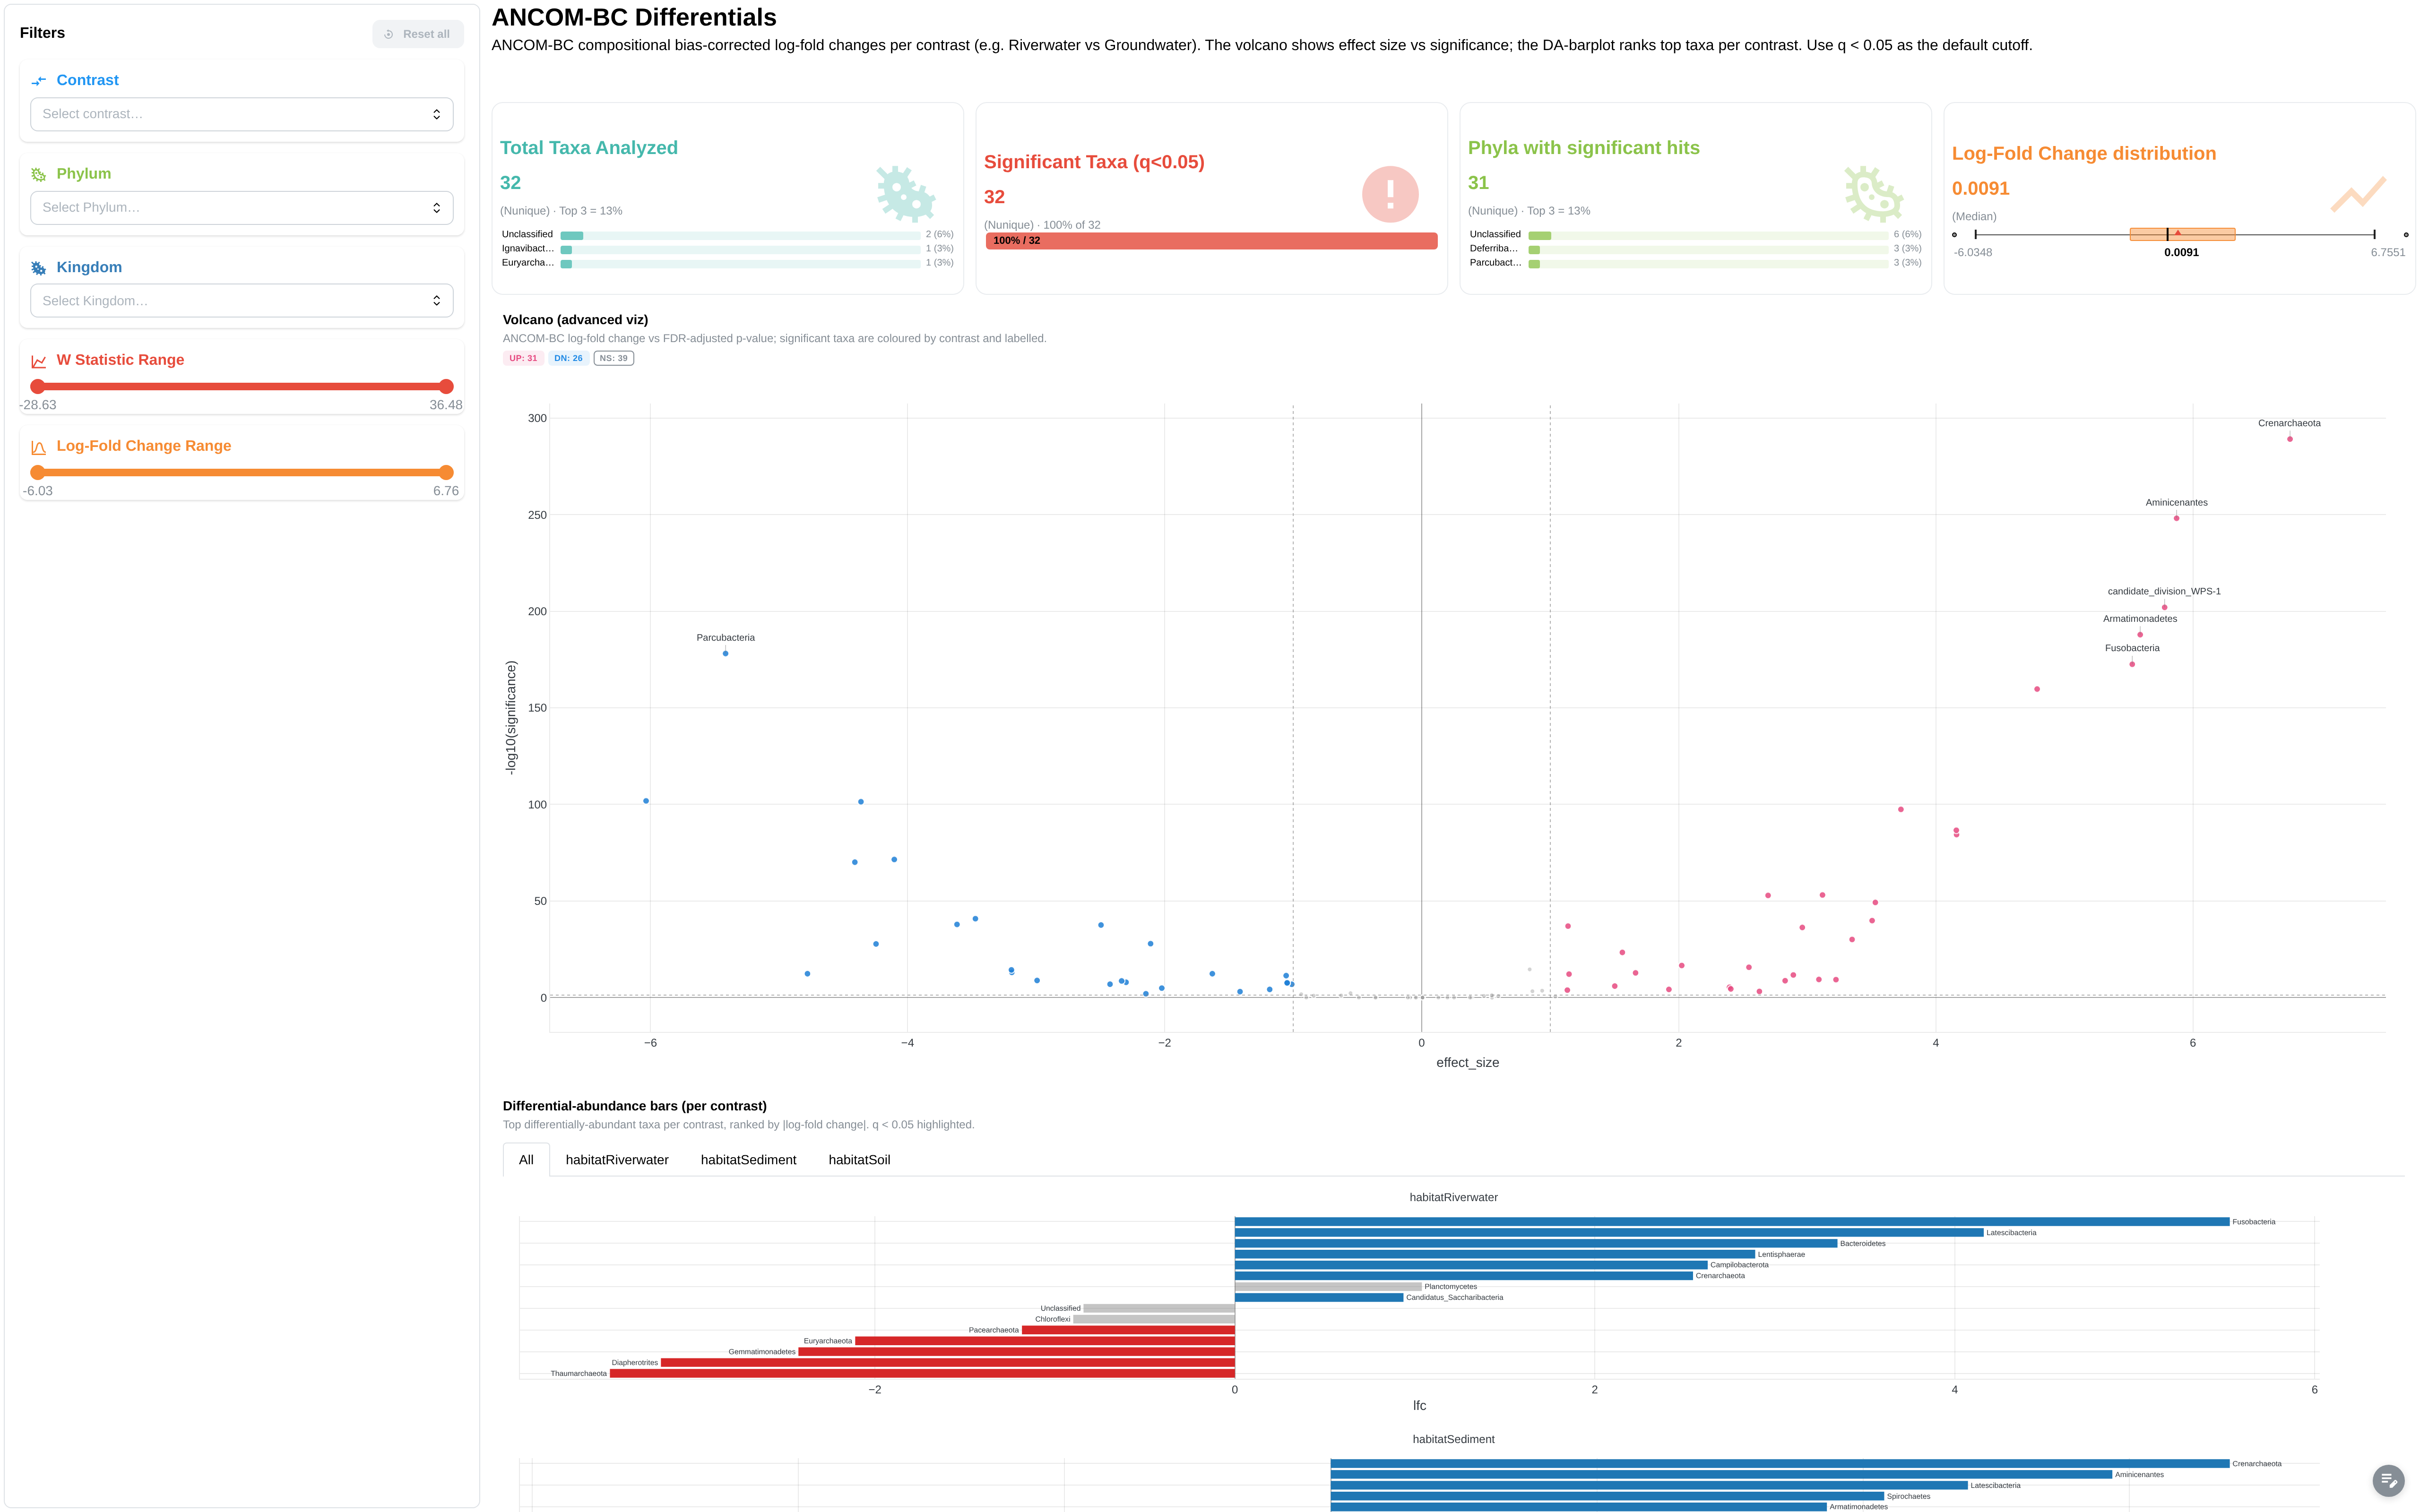Toggle the UP: 31 legend badge
This screenshot has width=2420, height=1512.
[523, 358]
